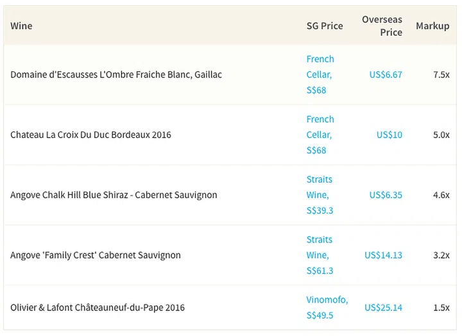Click the US$14.13 overseas price link
The height and width of the screenshot is (336, 462).
[383, 255]
